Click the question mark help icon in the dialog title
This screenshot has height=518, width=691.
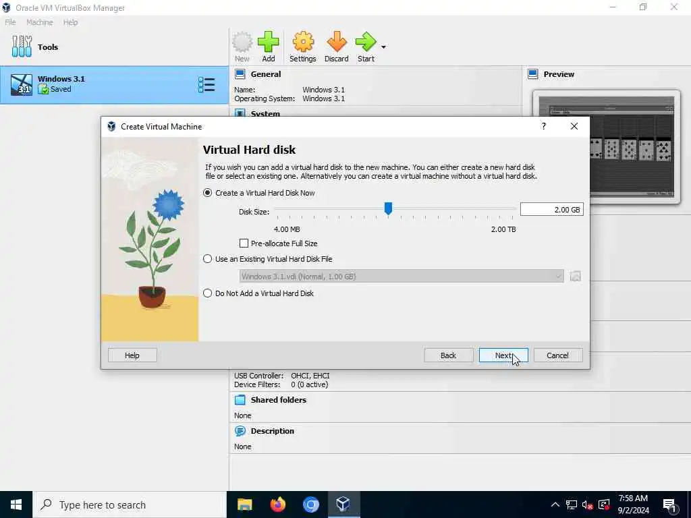[543, 126]
